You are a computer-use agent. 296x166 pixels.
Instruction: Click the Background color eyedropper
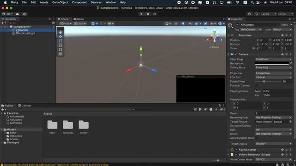coord(291,64)
